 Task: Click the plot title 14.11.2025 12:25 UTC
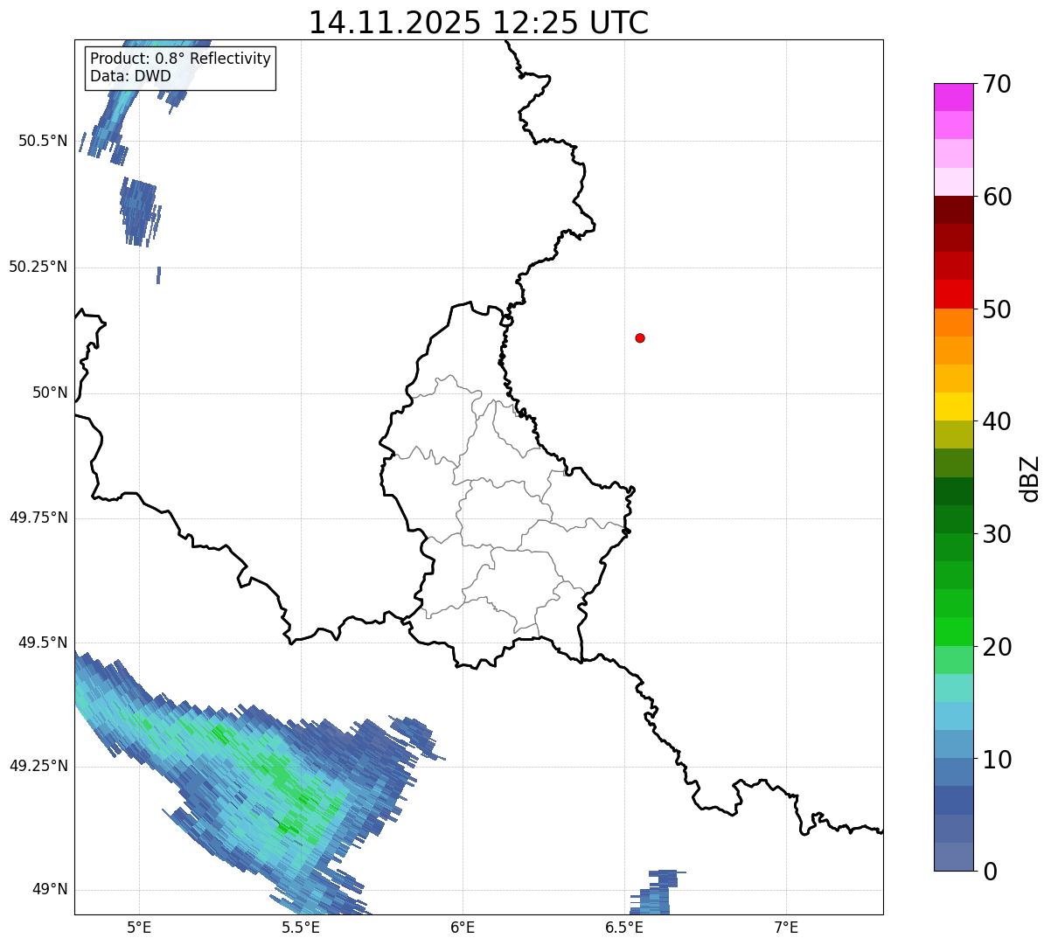click(479, 23)
